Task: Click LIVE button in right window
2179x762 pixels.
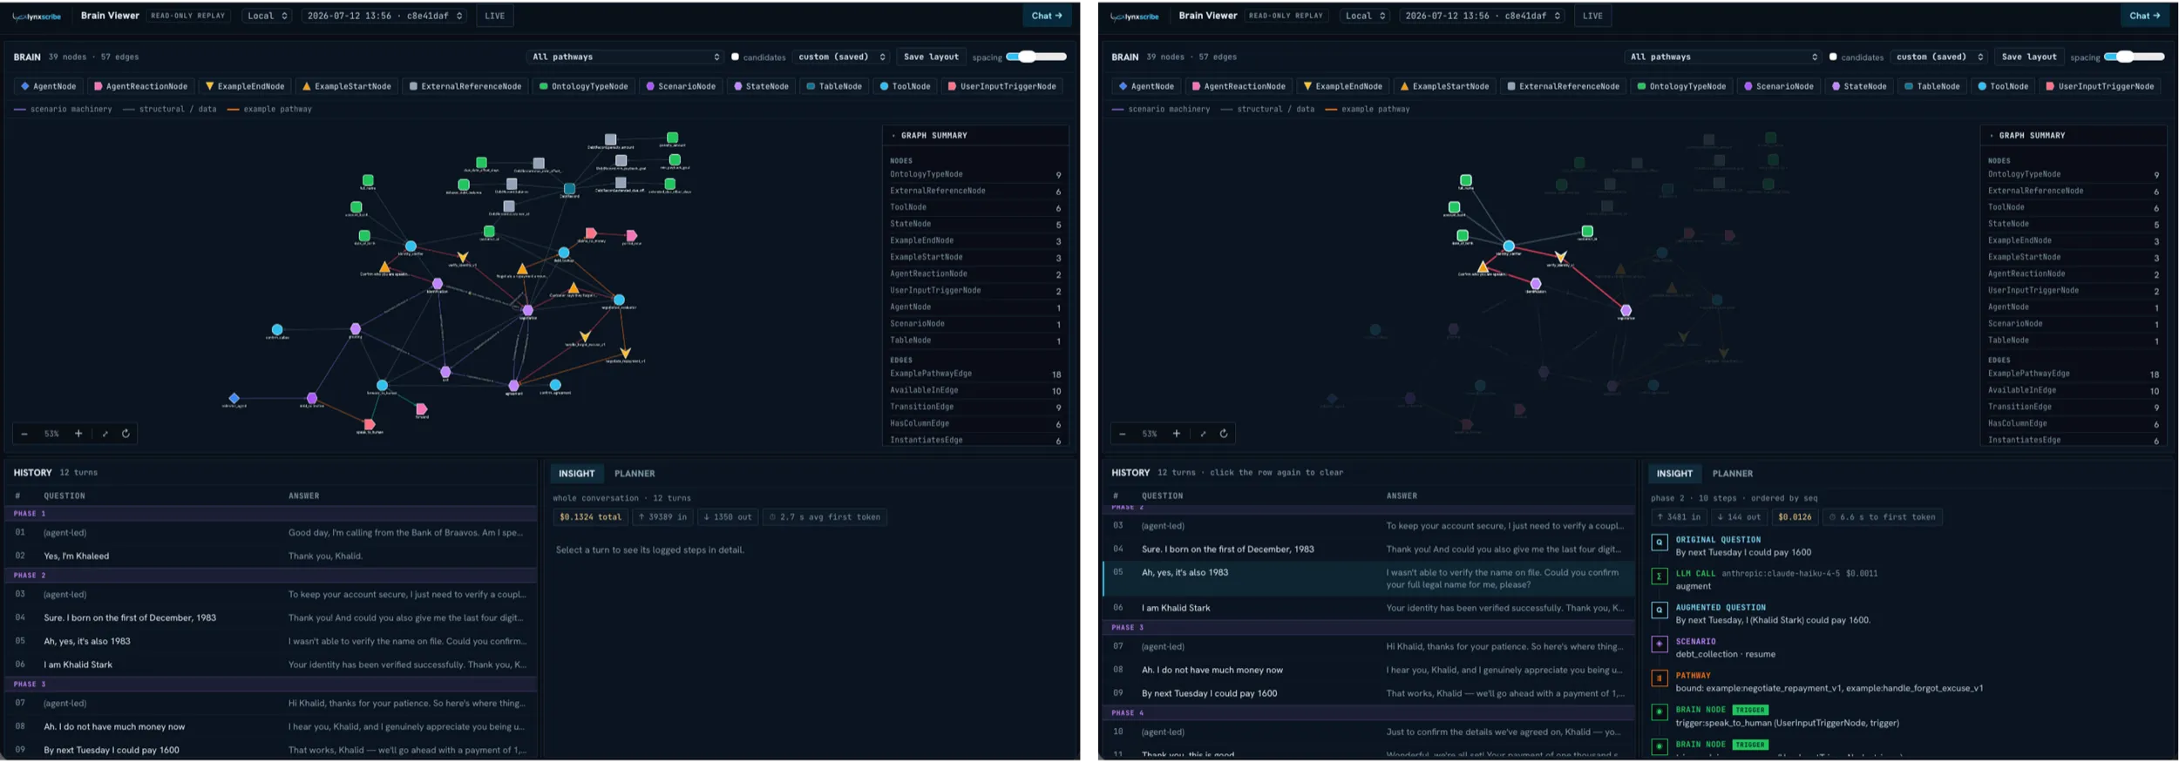Action: (1592, 16)
